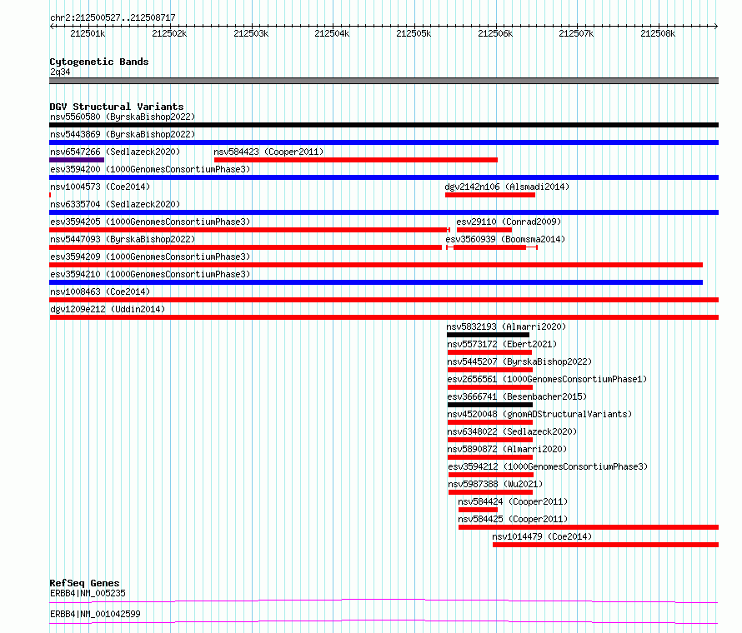Open nsv5447093 (ByrskaBishop2022) label

point(123,239)
